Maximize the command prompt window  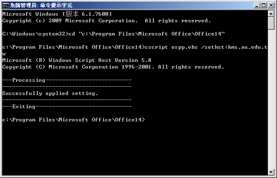click(264, 5)
